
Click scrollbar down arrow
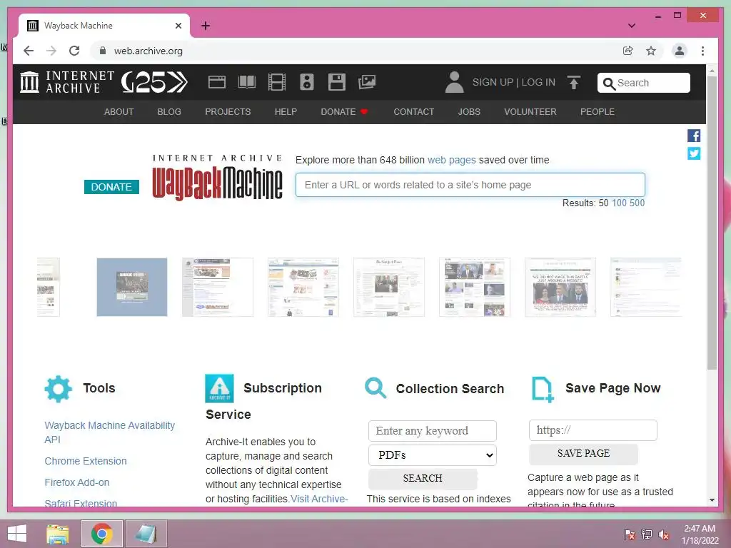click(712, 500)
